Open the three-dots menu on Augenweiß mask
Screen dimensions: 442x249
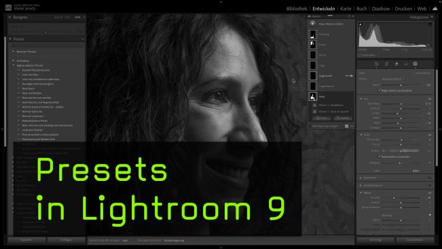pos(347,76)
